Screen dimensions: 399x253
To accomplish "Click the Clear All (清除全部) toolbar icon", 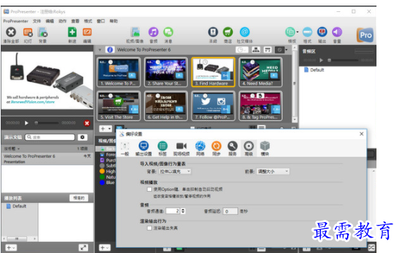I will pyautogui.click(x=11, y=32).
